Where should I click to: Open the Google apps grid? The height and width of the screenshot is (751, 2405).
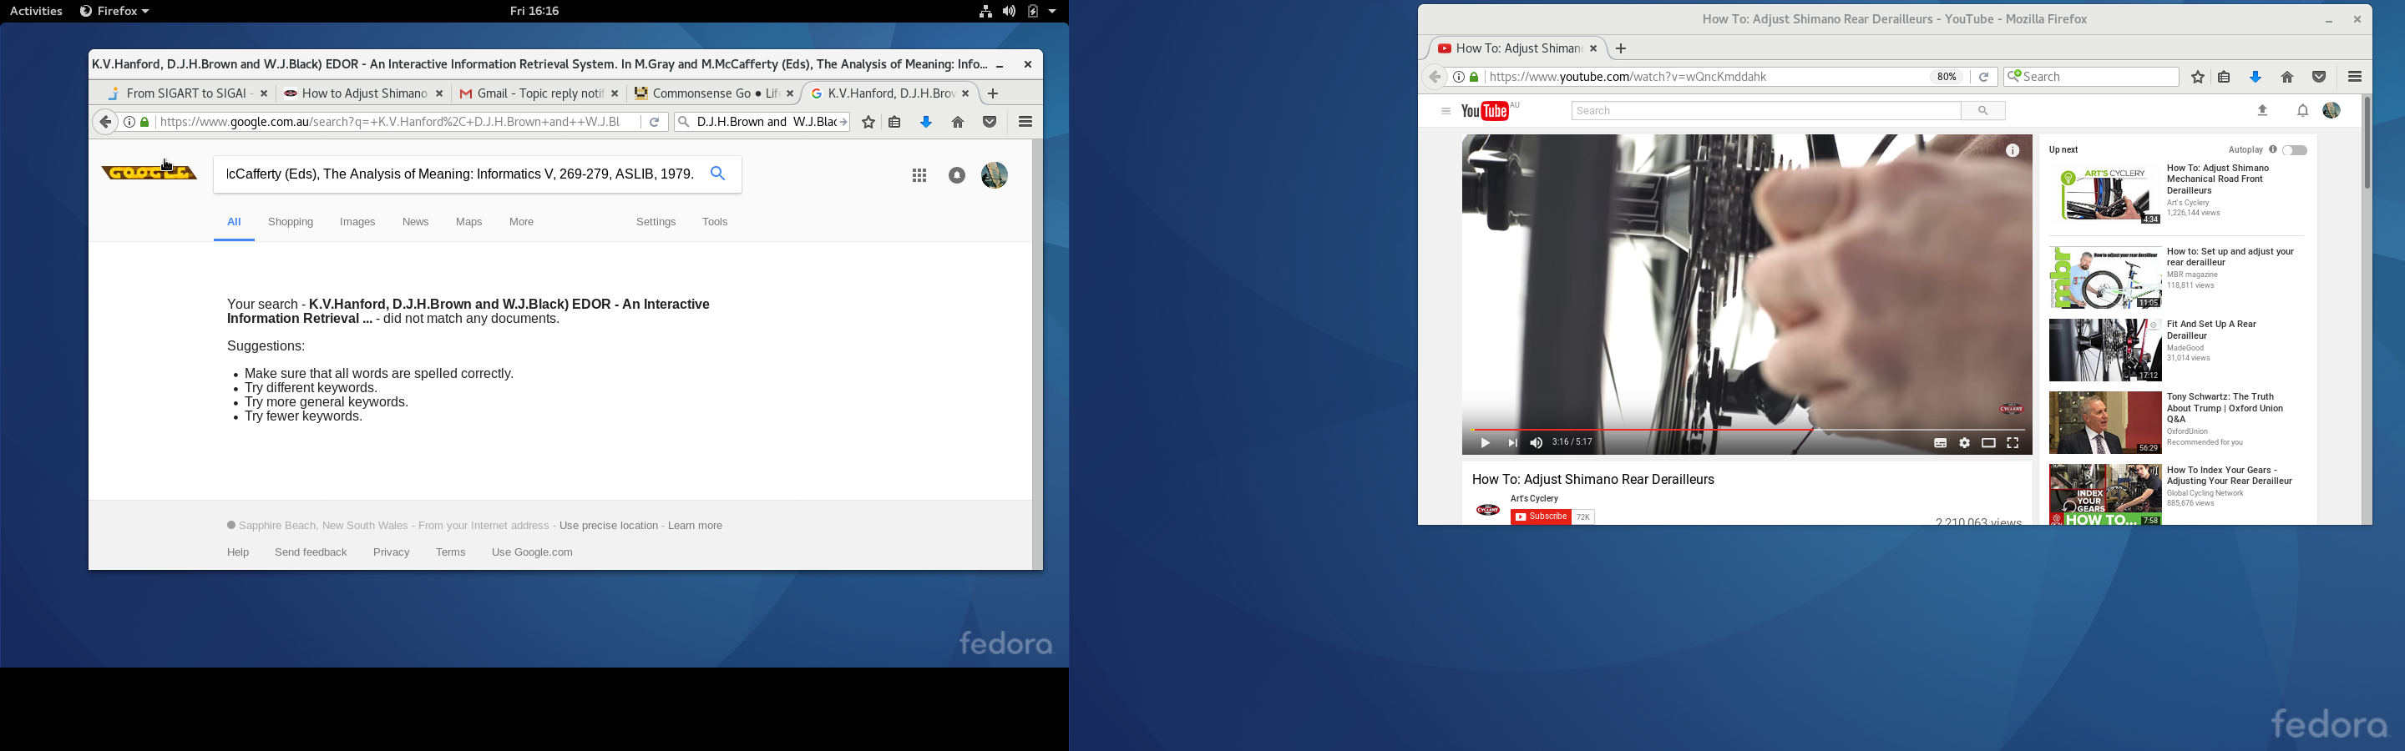(x=919, y=174)
